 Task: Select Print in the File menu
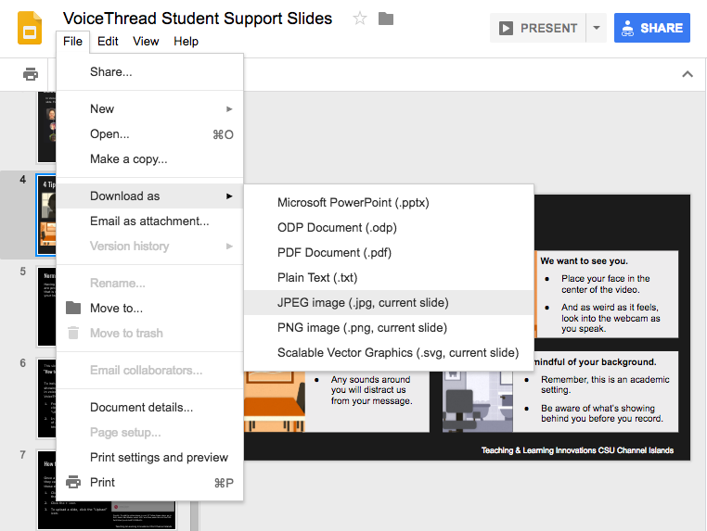[149, 483]
